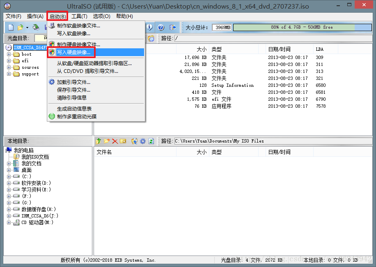Screen dimensions: 376x267
Task: Choose 制作多重启动光碟 menu entry
Action: (96, 117)
